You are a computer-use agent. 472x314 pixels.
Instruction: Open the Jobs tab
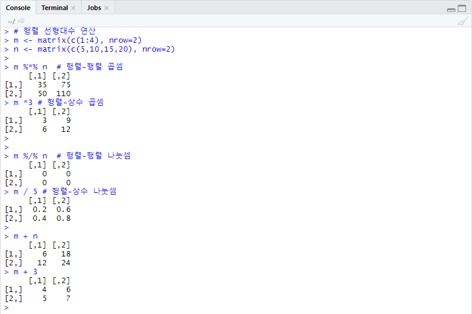tap(94, 8)
